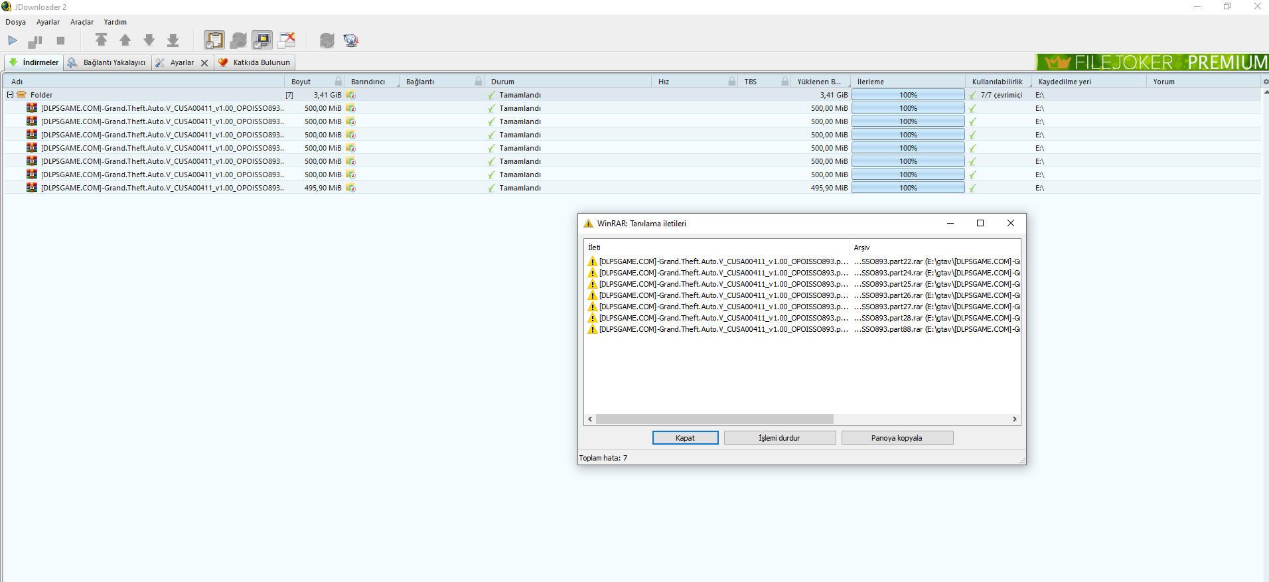Click warning icon of part88.rar row
1269x582 pixels.
pos(593,329)
